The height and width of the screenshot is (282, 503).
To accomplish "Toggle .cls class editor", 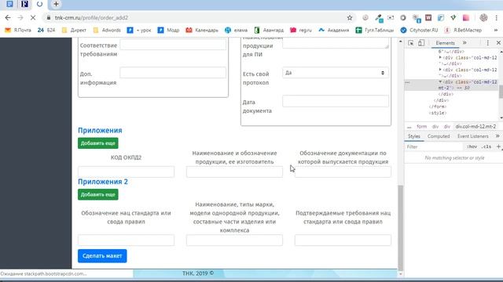I will click(486, 146).
